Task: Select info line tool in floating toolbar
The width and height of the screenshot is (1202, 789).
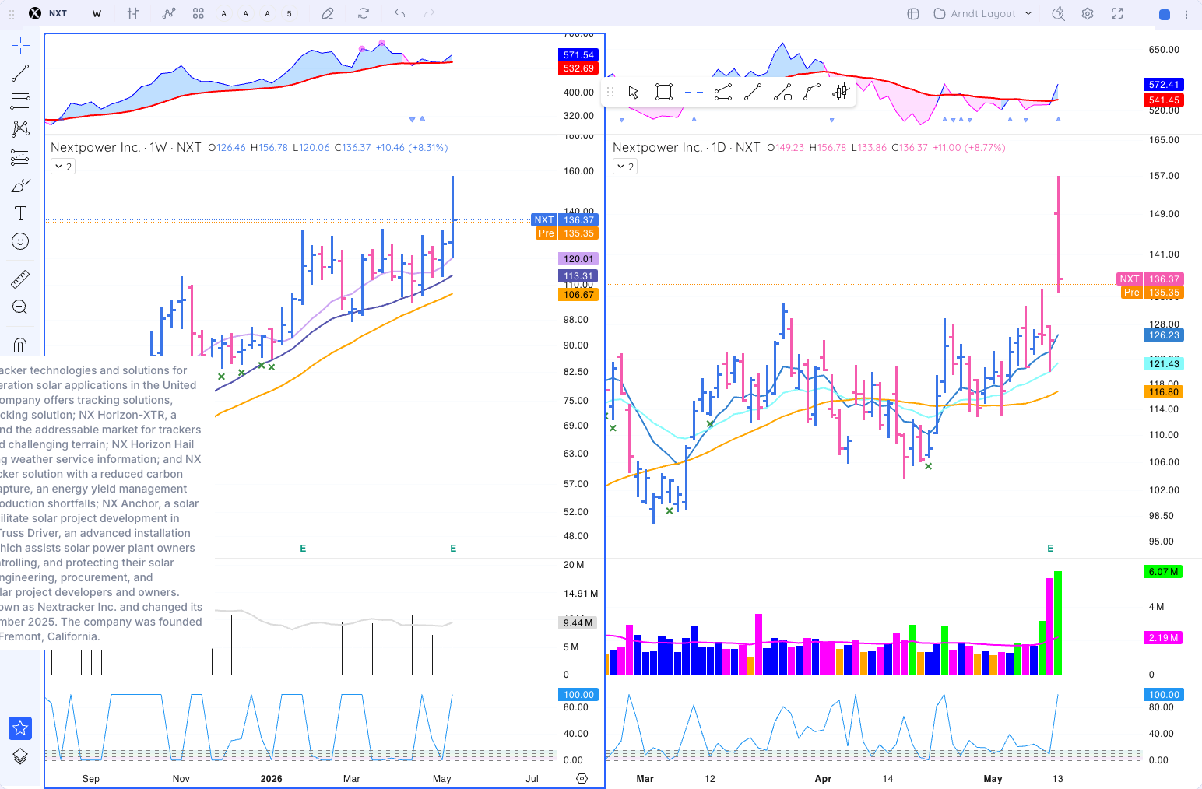Action: [782, 93]
